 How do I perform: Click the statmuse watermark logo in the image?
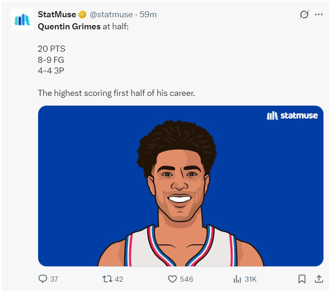tap(292, 115)
